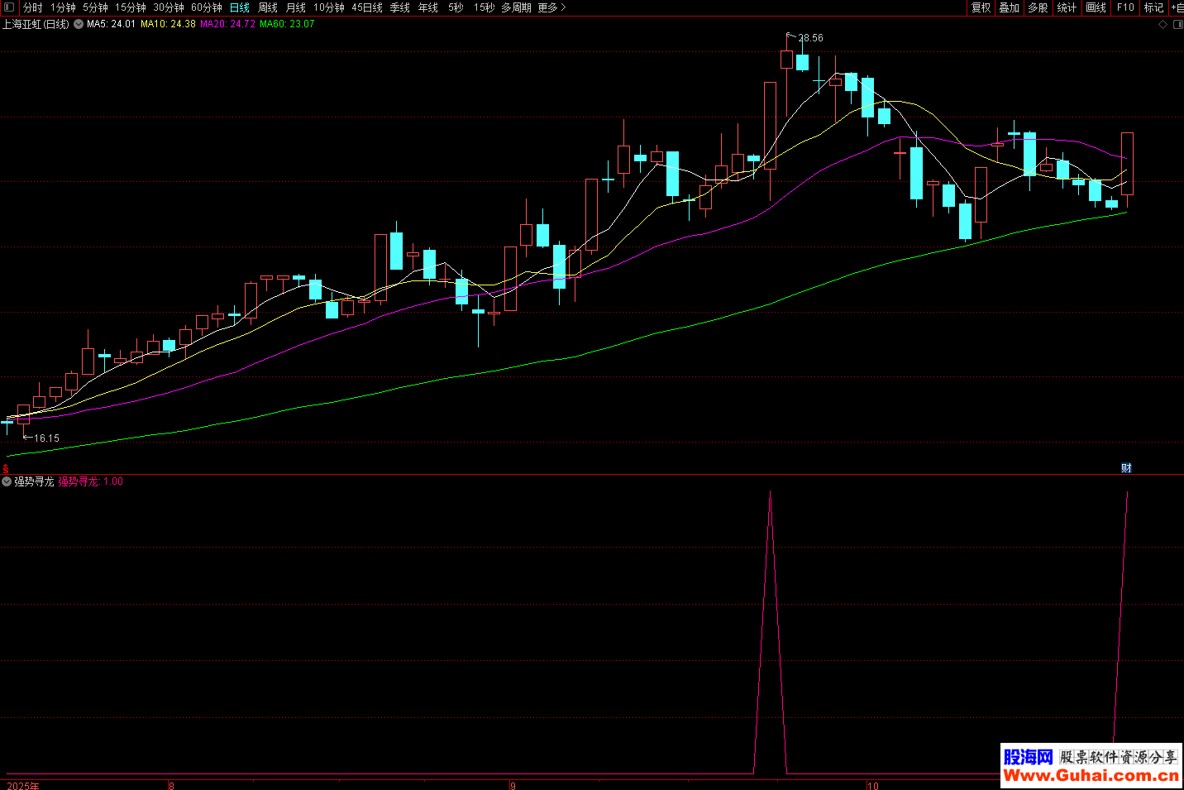This screenshot has height=790, width=1184.
Task: Click the 统计 statistics button
Action: coord(1067,7)
